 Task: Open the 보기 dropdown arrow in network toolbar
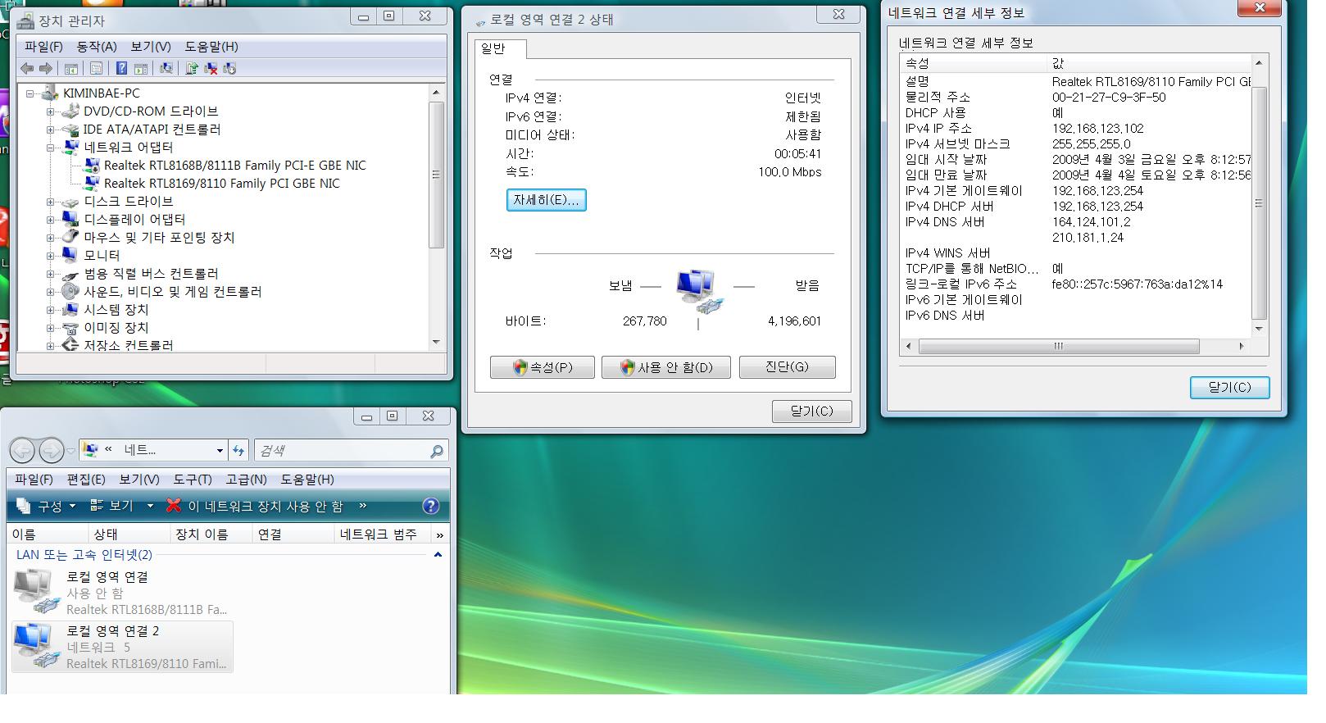(150, 506)
